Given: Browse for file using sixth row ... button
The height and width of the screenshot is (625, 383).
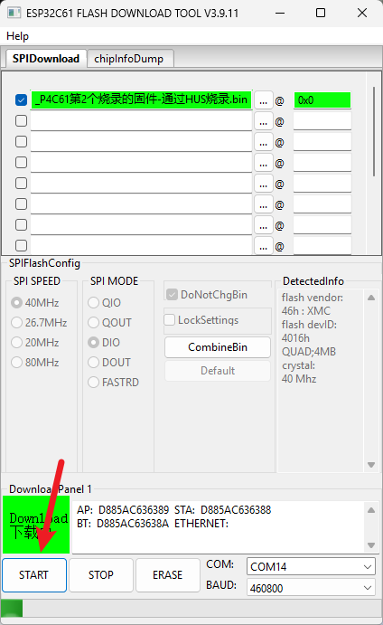Looking at the screenshot, I should (x=263, y=205).
